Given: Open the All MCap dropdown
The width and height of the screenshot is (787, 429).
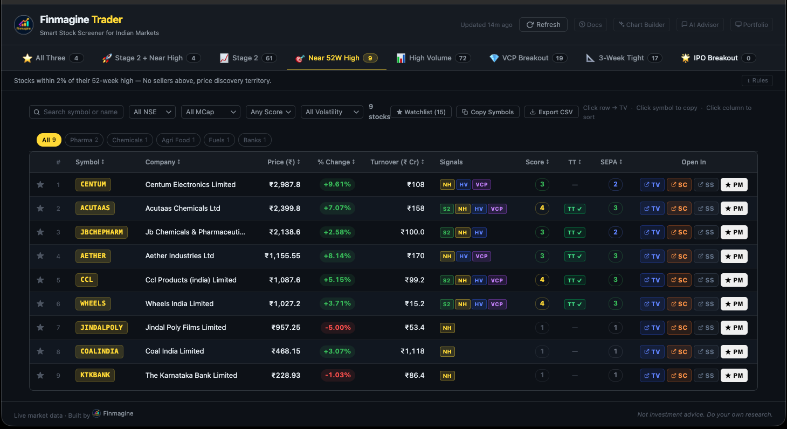Looking at the screenshot, I should (x=210, y=112).
